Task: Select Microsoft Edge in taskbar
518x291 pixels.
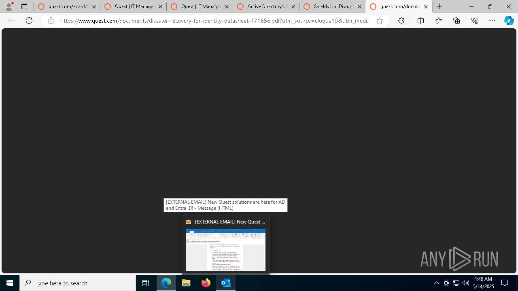Action: click(x=166, y=283)
